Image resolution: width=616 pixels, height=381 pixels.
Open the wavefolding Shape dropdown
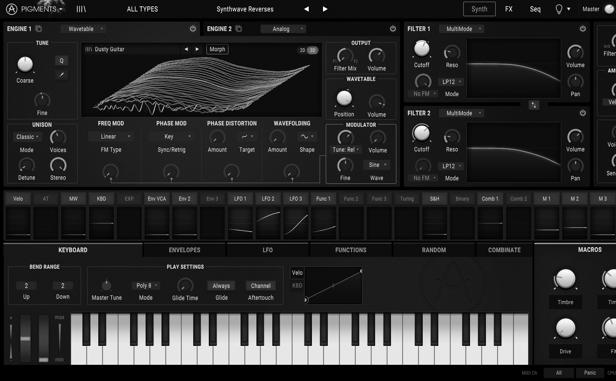(307, 137)
